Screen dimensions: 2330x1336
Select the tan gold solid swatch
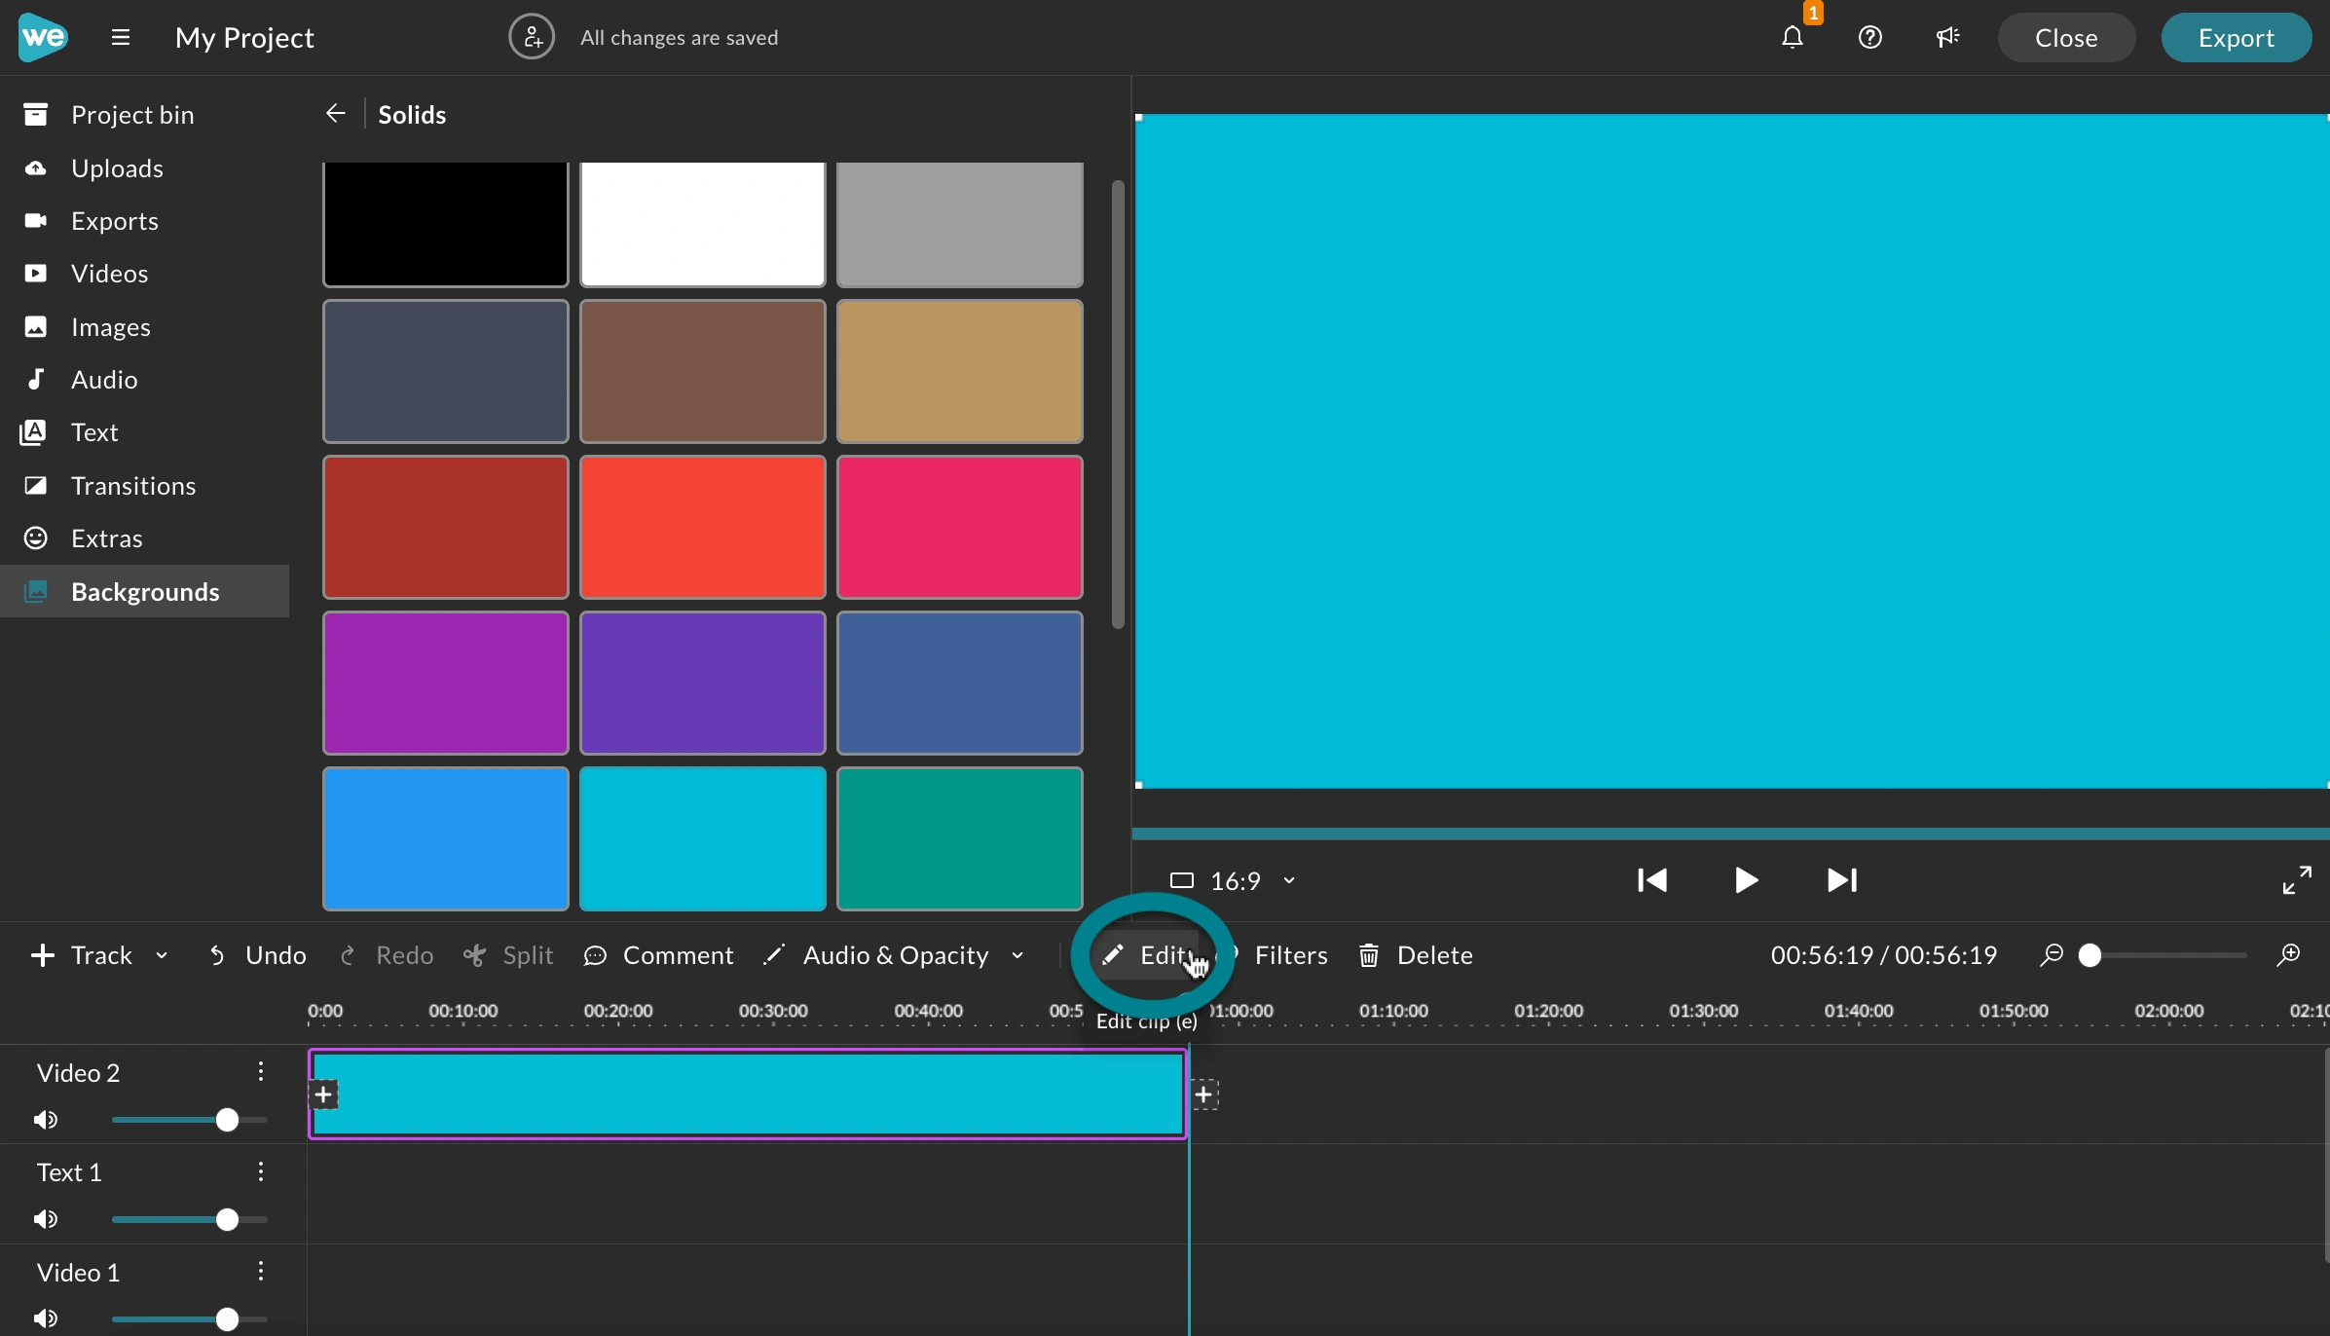(960, 371)
